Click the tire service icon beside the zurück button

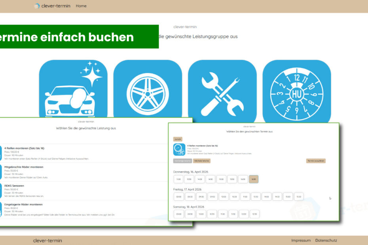click(x=179, y=149)
